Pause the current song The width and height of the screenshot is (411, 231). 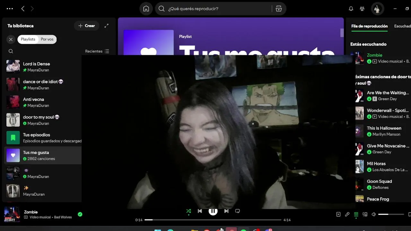point(213,211)
